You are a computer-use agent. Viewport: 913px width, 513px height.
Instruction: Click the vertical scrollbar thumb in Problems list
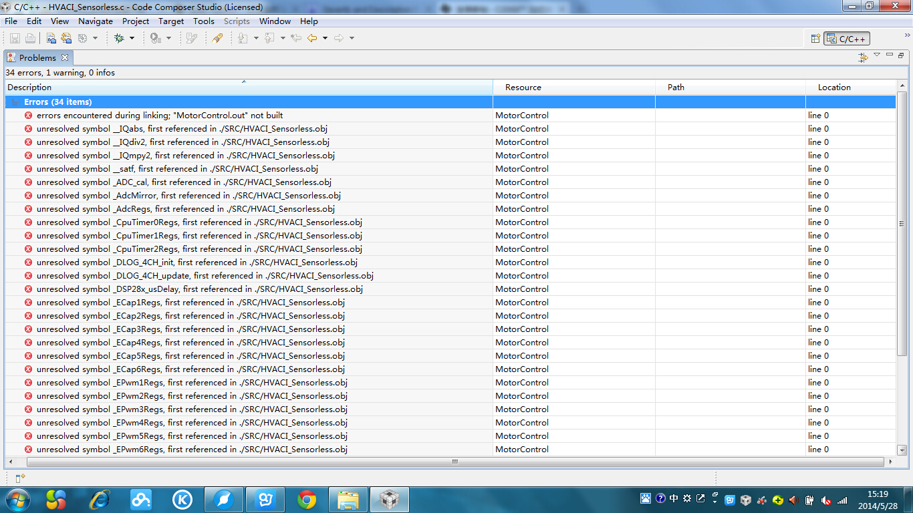point(902,224)
